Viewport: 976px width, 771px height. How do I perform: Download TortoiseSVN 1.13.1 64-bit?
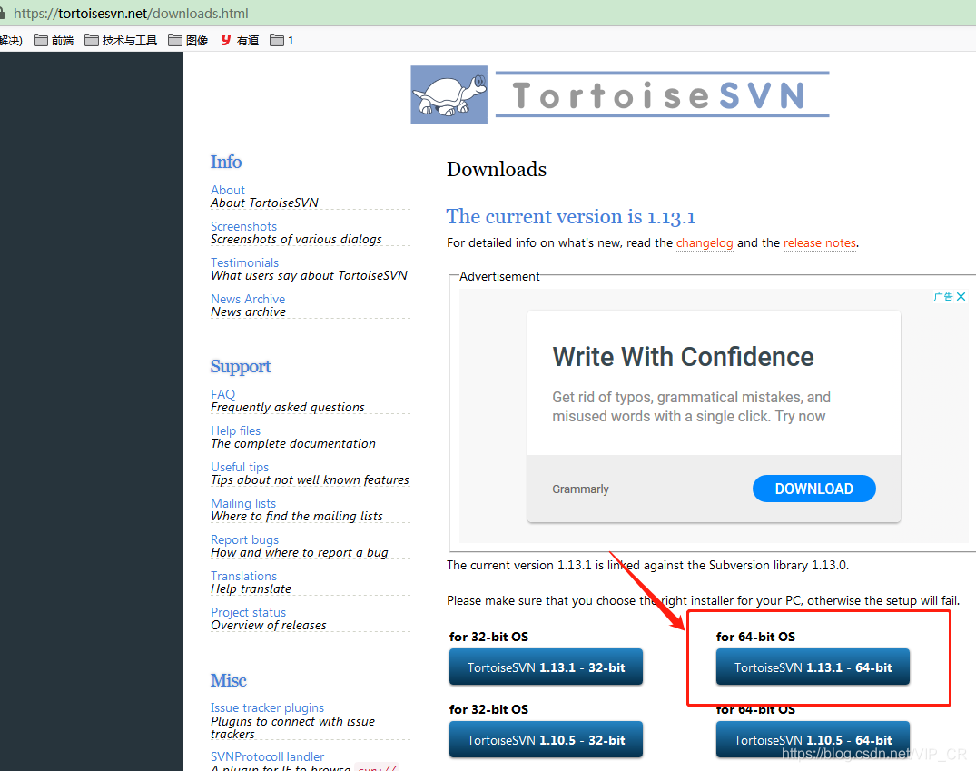pyautogui.click(x=813, y=667)
